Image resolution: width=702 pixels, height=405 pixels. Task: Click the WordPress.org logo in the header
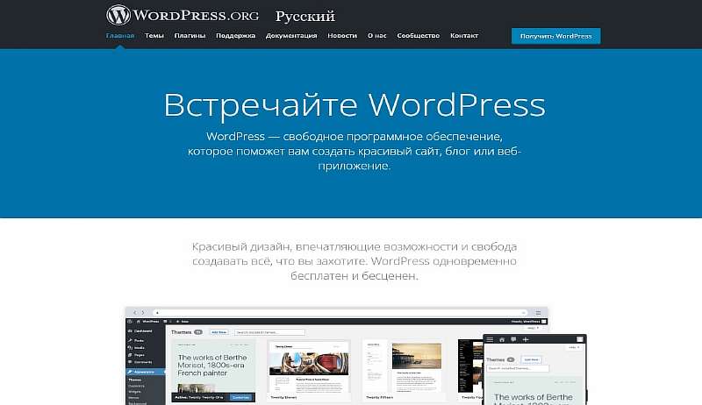(x=183, y=15)
